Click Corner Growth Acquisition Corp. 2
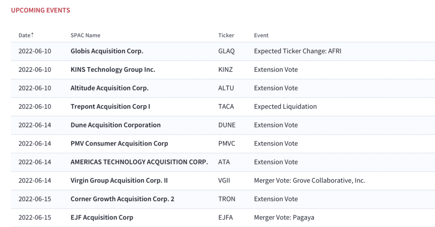Image resolution: width=435 pixels, height=227 pixels. pos(123,199)
